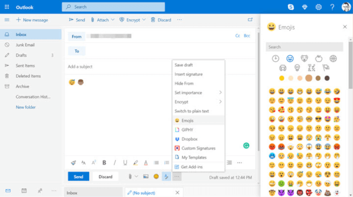Screen dimensions: 353x197
Task: Apply bold formatting
Action: click(104, 163)
